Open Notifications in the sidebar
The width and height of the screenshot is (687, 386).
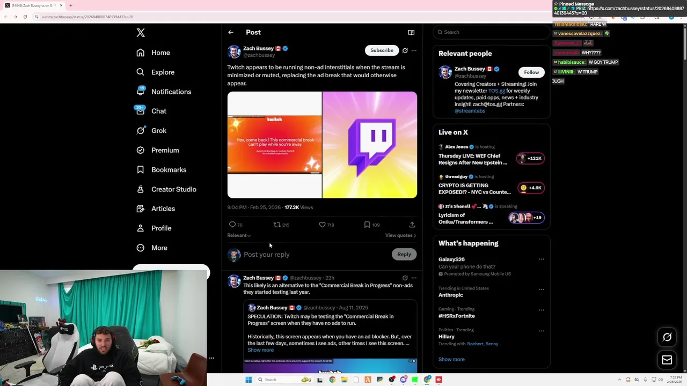(x=163, y=92)
